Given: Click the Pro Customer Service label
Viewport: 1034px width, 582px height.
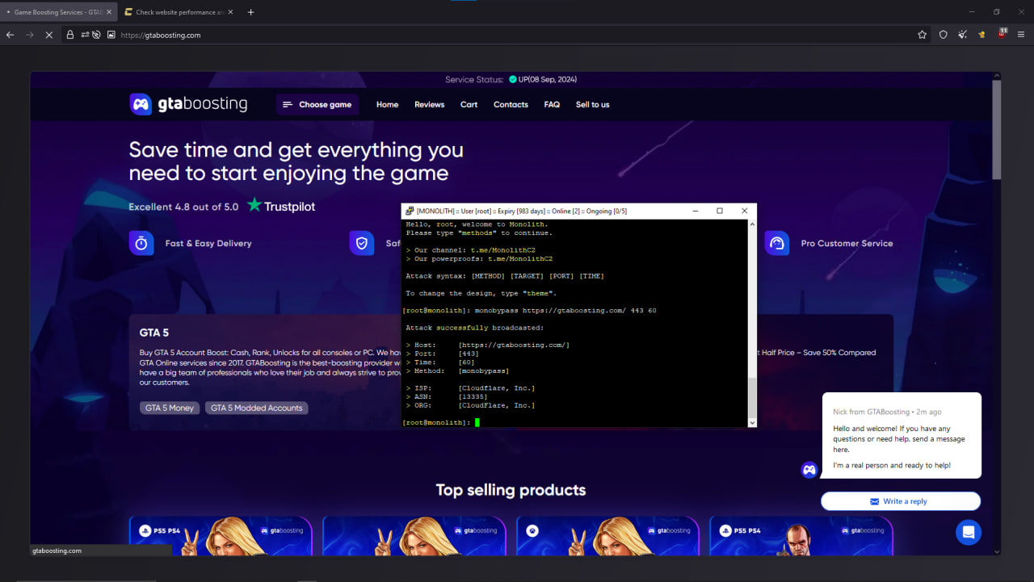Looking at the screenshot, I should [847, 243].
